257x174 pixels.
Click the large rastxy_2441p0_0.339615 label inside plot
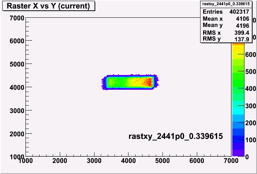tap(175, 137)
